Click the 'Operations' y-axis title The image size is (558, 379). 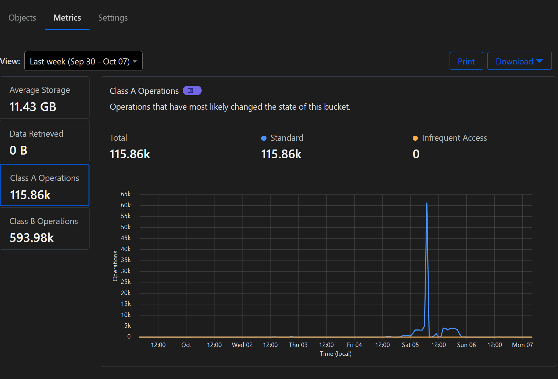click(116, 266)
